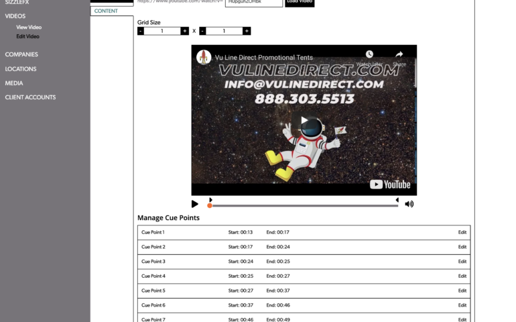Select the Cue Point 1 label
516x322 pixels.
(153, 232)
